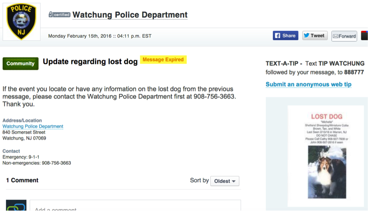The image size is (368, 211).
Task: Open Submit an anonymous web tip link
Action: tap(308, 84)
